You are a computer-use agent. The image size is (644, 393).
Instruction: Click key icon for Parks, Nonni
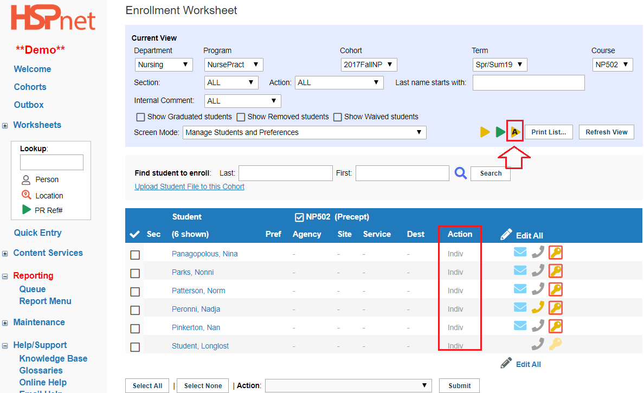[x=556, y=270]
